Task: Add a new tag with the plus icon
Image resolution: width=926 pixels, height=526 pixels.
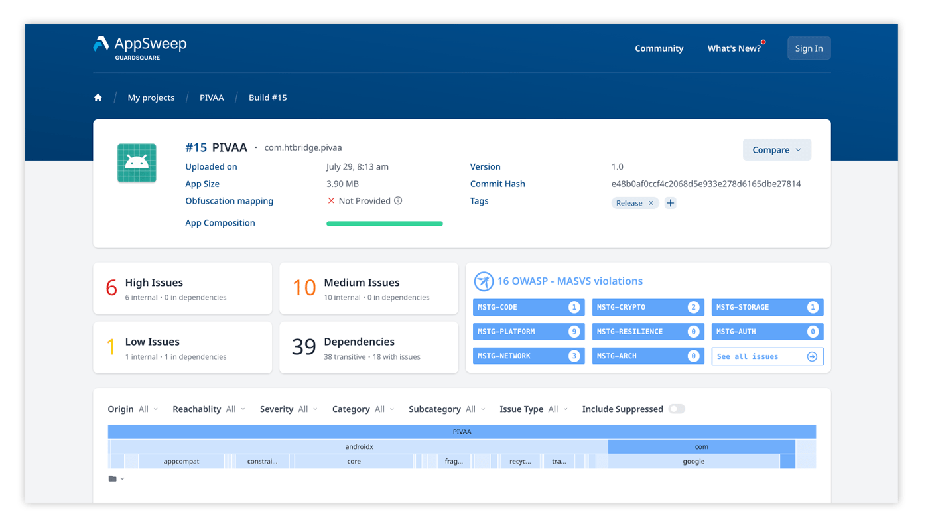Action: [670, 202]
